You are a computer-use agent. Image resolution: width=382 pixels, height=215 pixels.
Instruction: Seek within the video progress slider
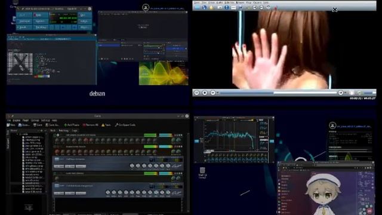[x=278, y=93]
